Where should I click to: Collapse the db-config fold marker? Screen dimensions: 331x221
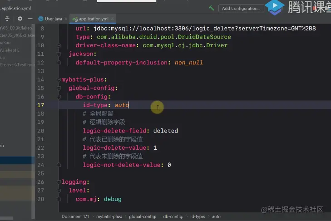pos(59,97)
